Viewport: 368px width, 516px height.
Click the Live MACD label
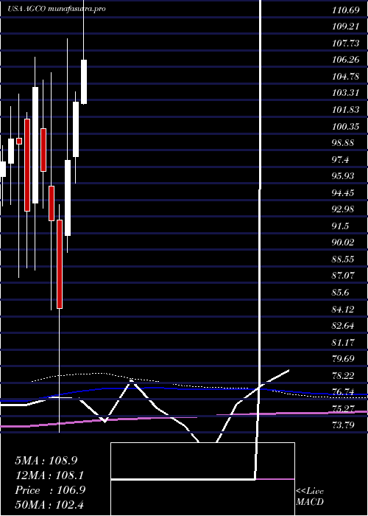point(310,497)
